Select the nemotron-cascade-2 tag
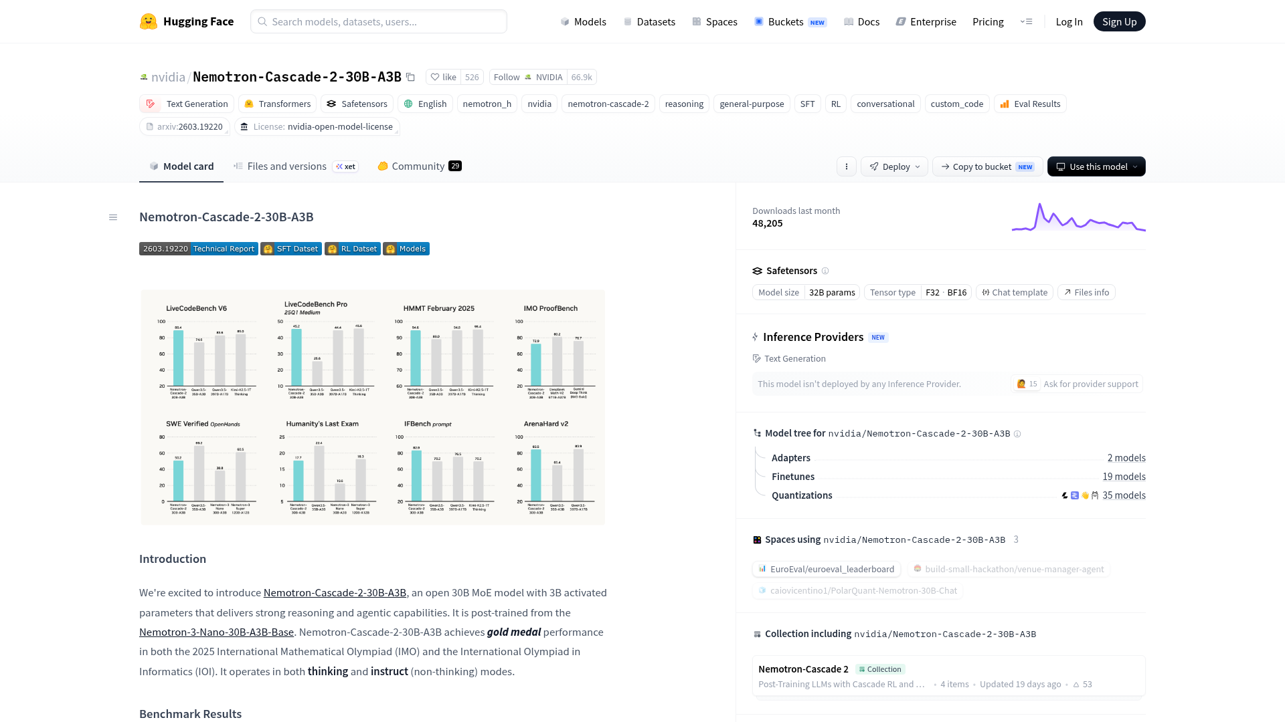Screen dimensions: 1285x722 point(608,104)
